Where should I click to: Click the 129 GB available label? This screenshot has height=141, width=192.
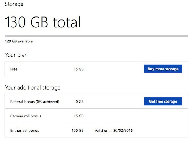[19, 41]
